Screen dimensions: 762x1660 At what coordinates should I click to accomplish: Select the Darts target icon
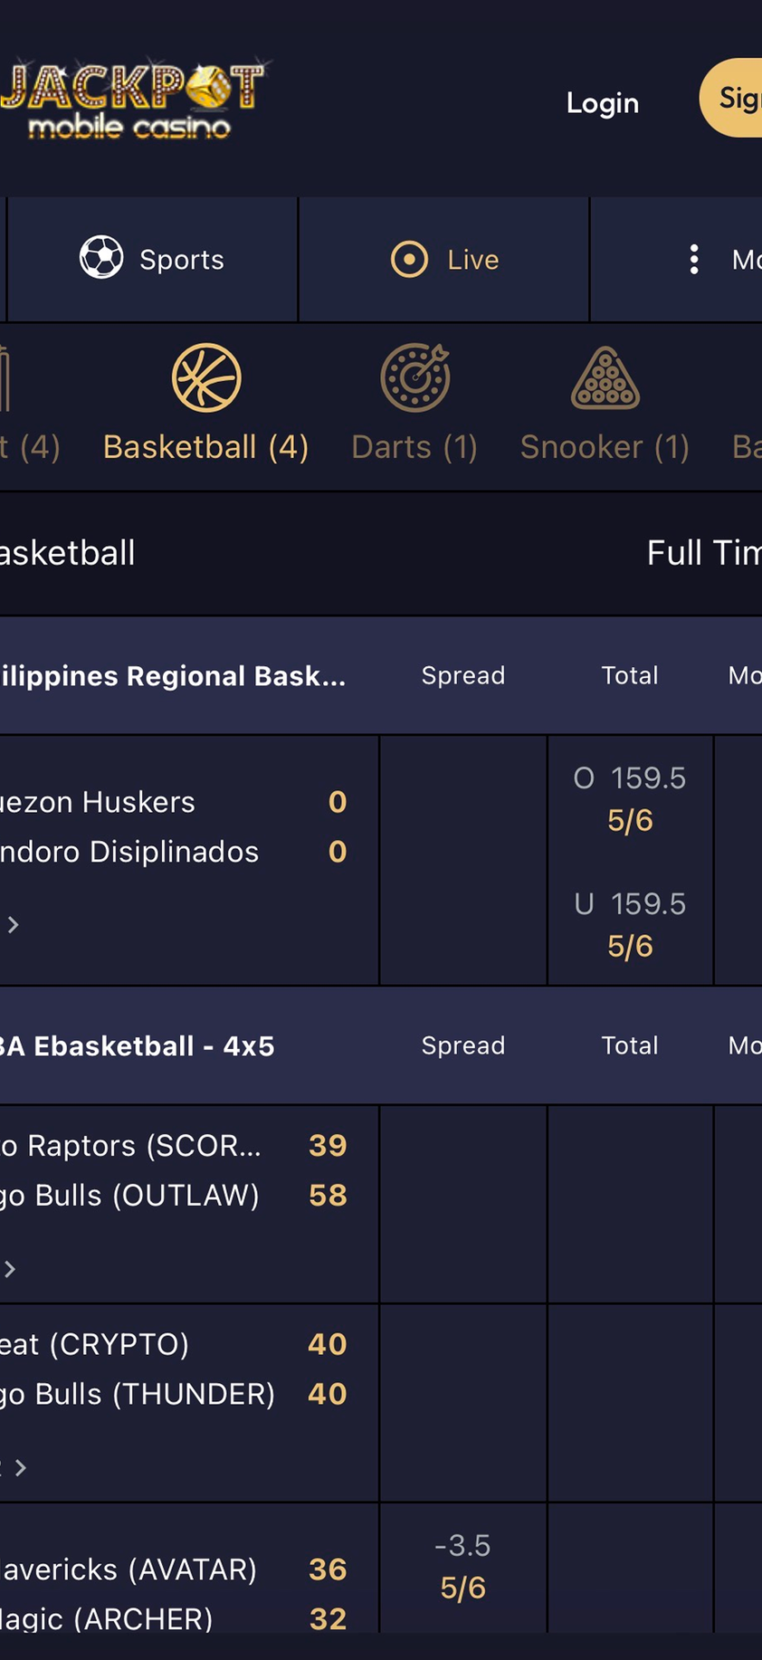coord(415,377)
